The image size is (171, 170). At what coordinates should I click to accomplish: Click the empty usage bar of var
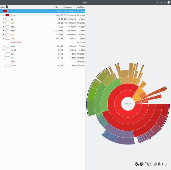pyautogui.click(x=7, y=23)
